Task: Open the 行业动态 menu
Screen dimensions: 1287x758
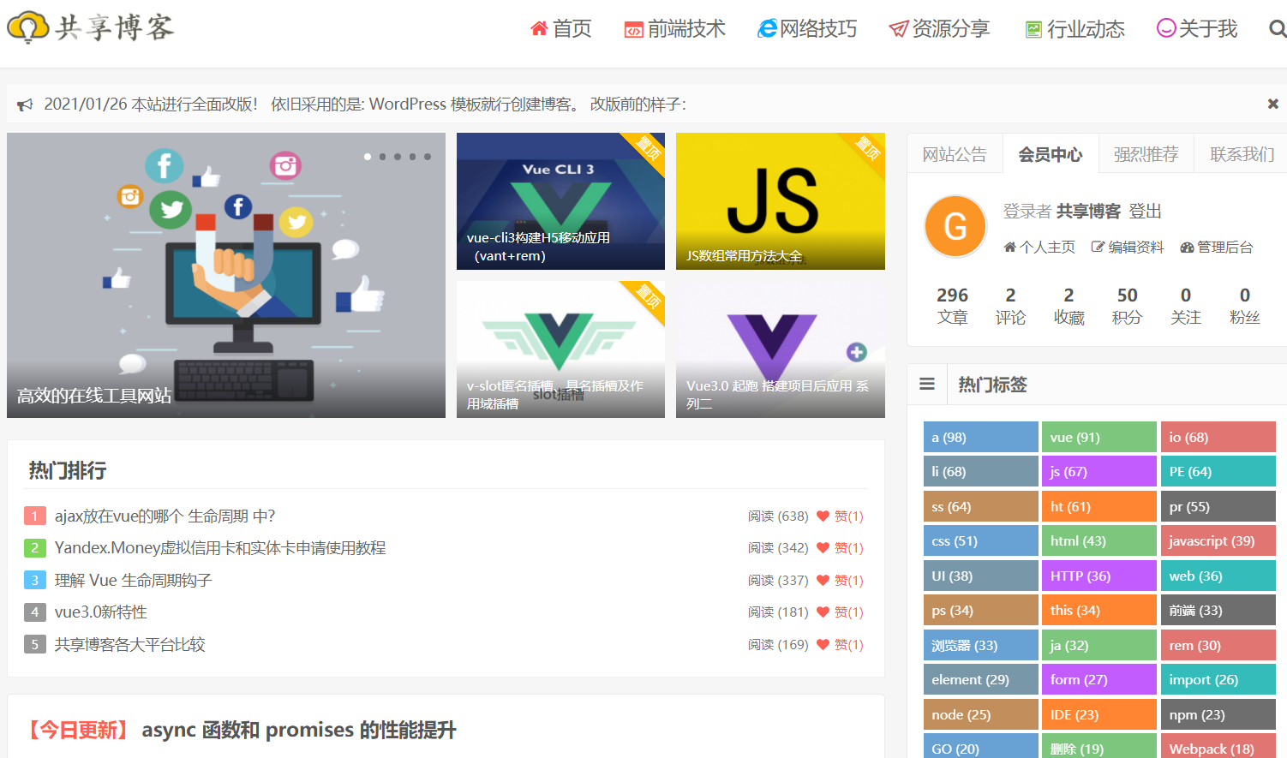Action: 1074,29
